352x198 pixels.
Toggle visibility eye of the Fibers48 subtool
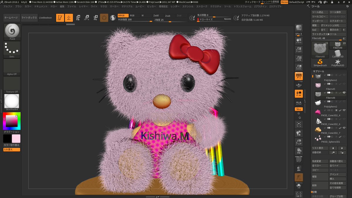pos(344,93)
